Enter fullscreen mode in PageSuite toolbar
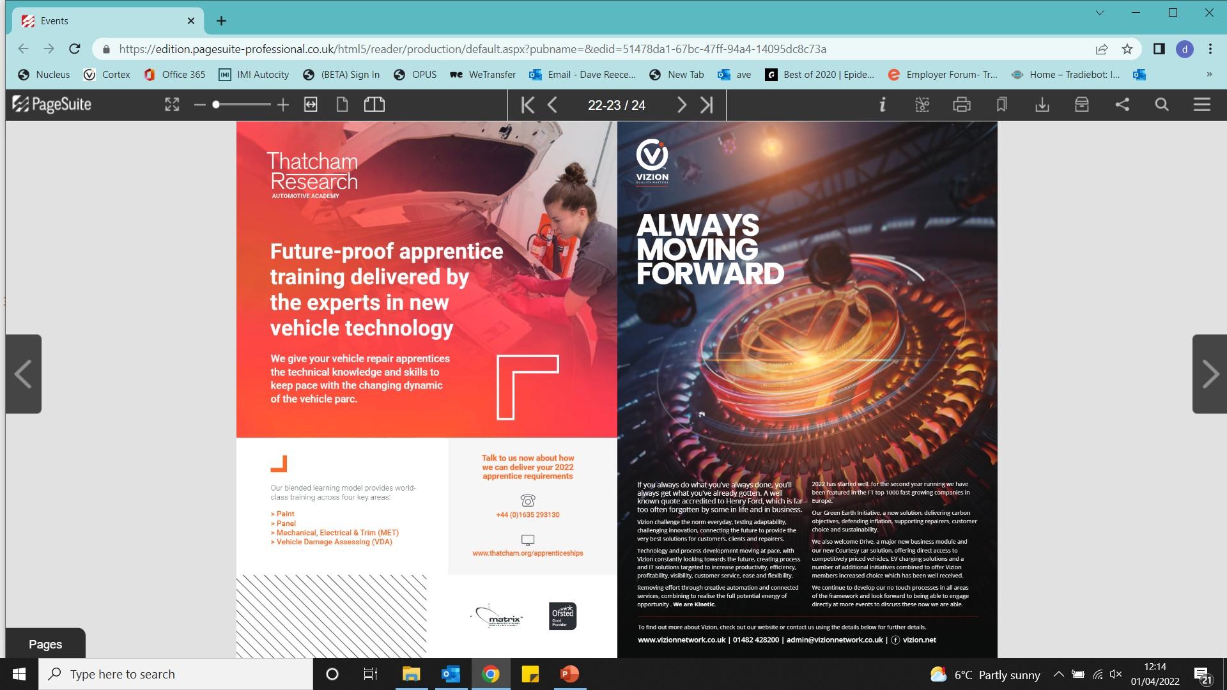Screen dimensions: 1227x690 coord(172,105)
